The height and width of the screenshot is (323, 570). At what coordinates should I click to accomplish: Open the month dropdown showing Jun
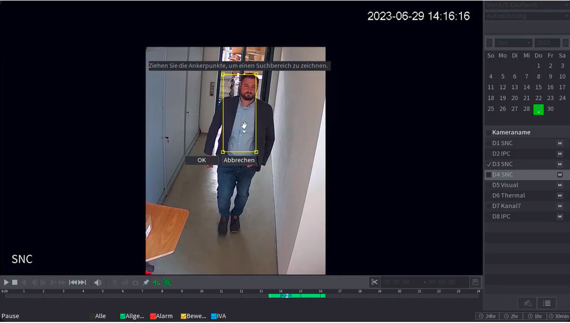click(514, 43)
